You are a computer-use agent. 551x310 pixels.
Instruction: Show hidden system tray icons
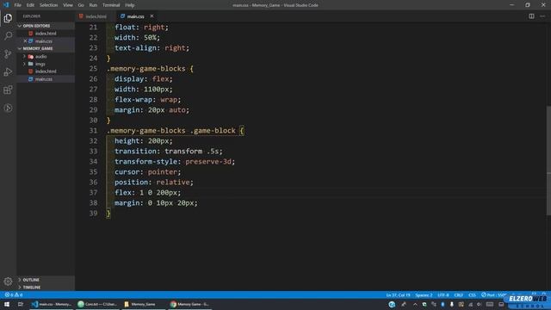415,304
